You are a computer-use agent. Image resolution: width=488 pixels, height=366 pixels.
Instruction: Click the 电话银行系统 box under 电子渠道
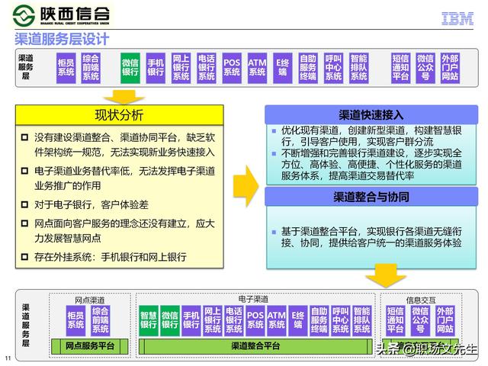coord(234,320)
